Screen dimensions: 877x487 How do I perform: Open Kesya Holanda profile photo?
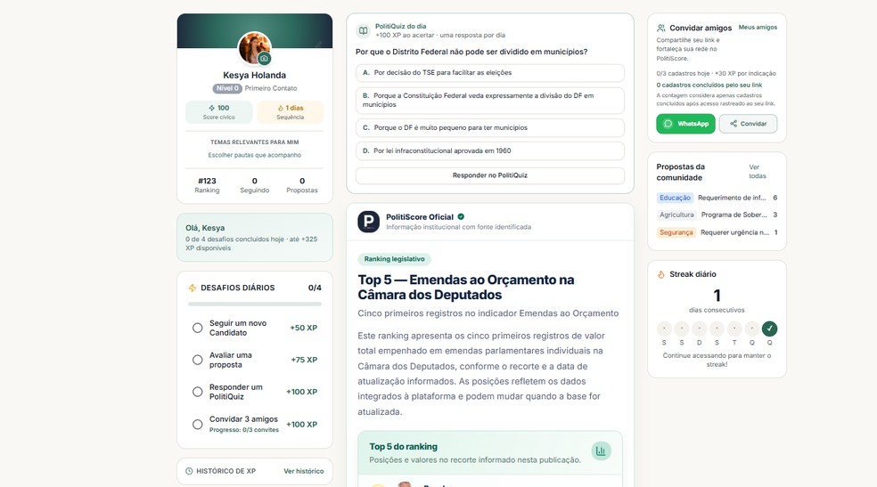point(255,48)
